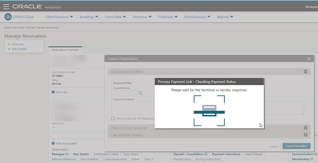
Task: Toggle Hide Unpopulated links
Action: (x=64, y=143)
